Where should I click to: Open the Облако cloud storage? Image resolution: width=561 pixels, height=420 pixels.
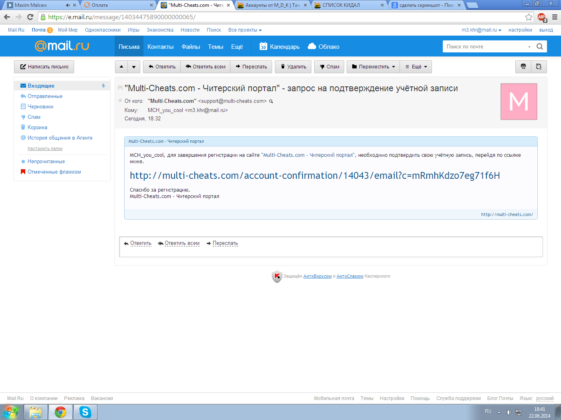[x=323, y=46]
